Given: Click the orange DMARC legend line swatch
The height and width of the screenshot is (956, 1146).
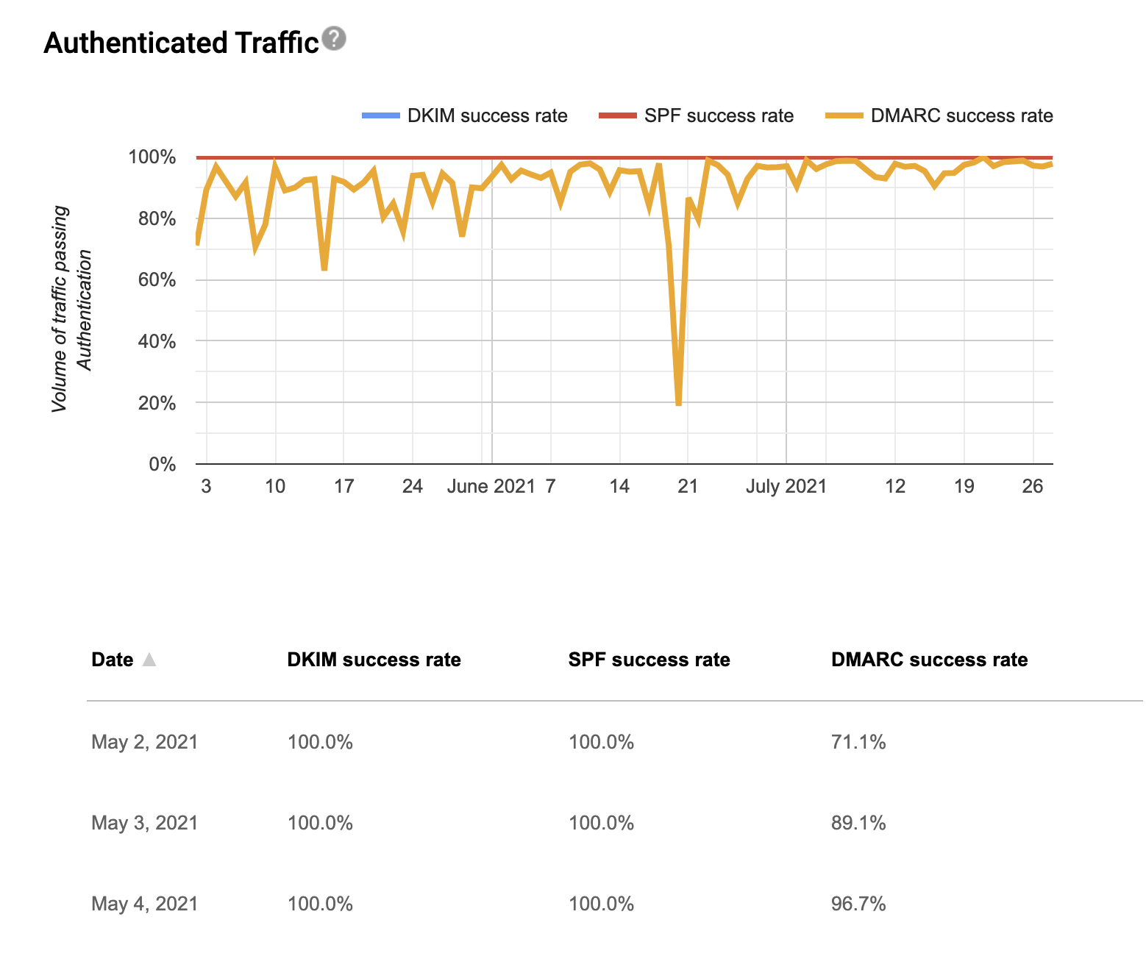Looking at the screenshot, I should pos(844,115).
